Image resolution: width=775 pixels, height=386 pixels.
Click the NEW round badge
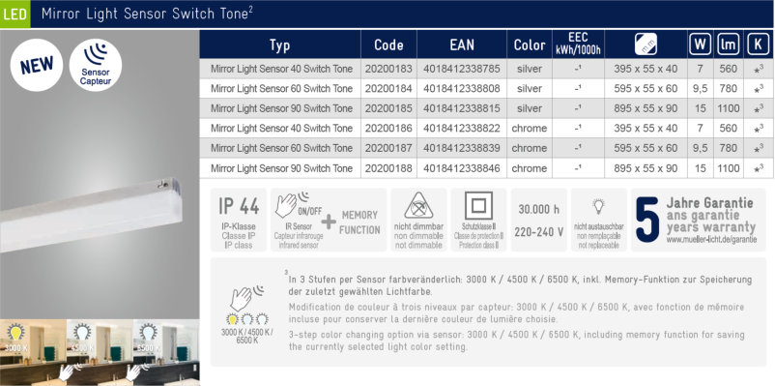tap(37, 65)
